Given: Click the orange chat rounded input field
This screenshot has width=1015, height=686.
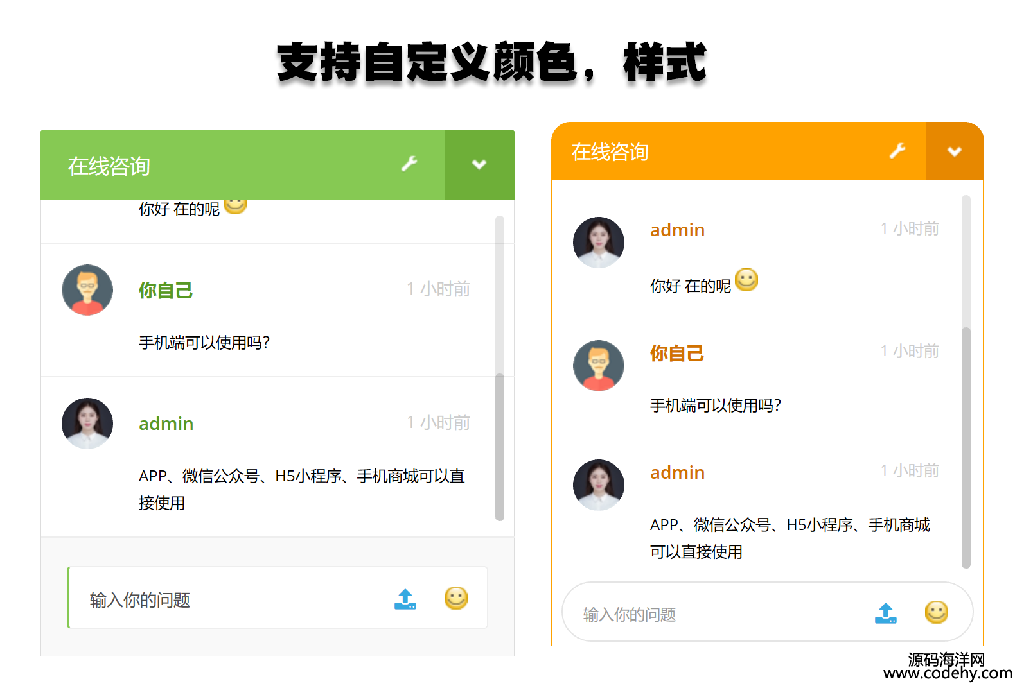Looking at the screenshot, I should point(768,612).
